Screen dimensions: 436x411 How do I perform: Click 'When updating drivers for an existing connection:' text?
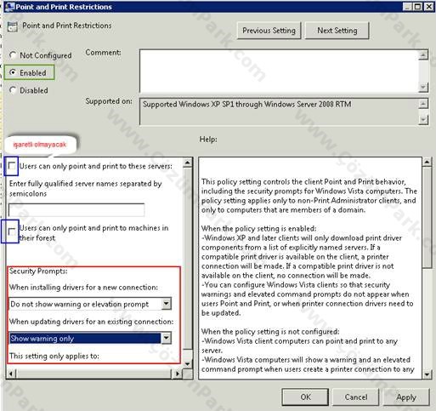click(91, 322)
